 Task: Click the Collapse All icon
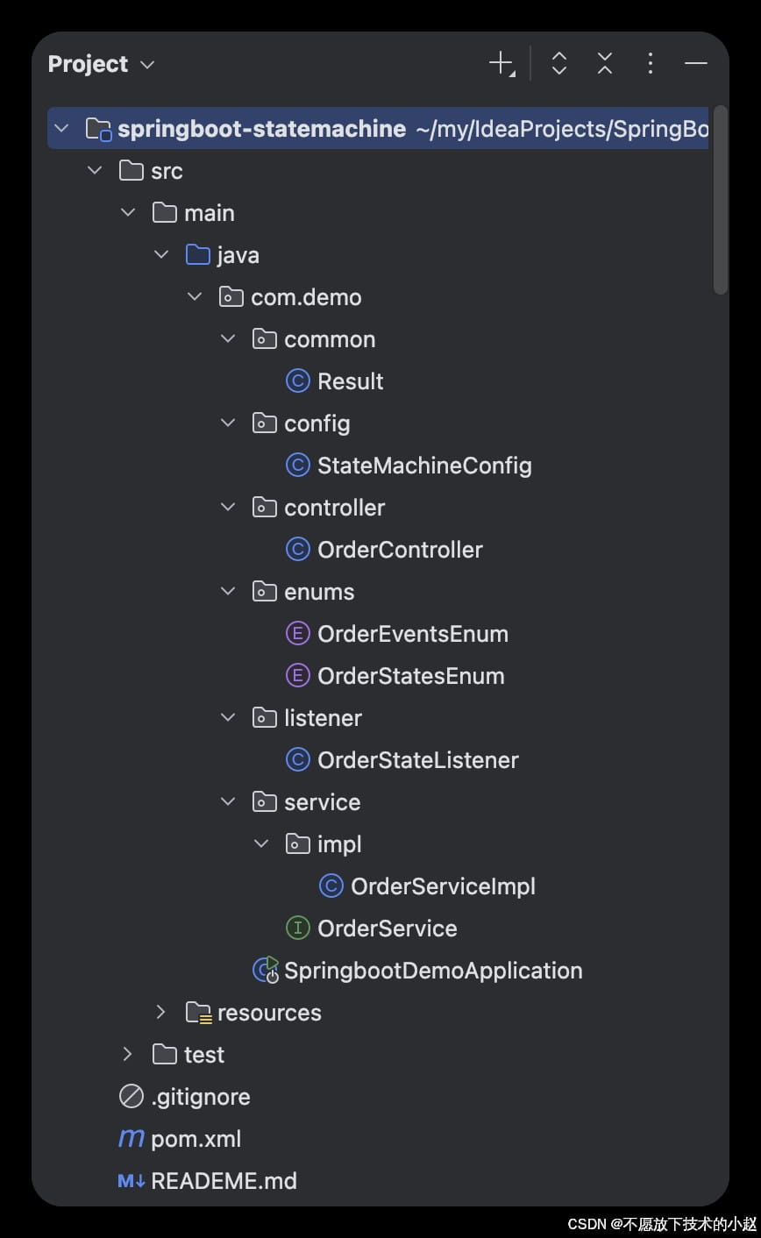605,63
